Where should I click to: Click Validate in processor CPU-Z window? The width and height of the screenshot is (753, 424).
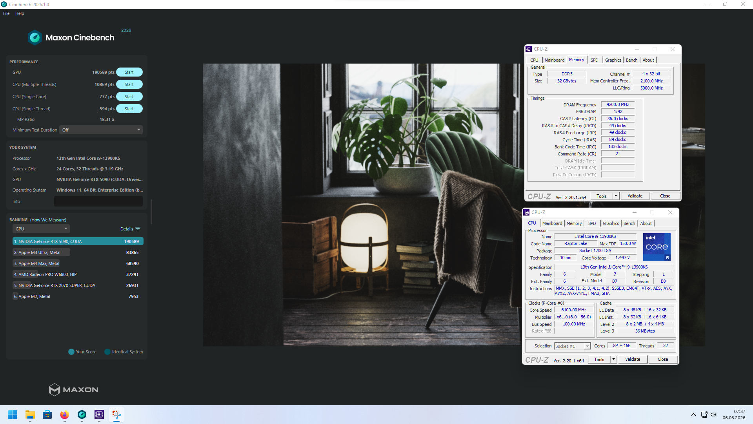coord(633,359)
